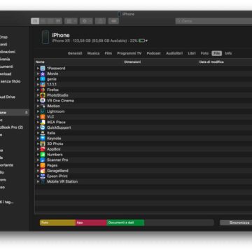Image resolution: width=252 pixels, height=252 pixels.
Task: Click the PhotoStudio app icon
Action: [x=43, y=95]
